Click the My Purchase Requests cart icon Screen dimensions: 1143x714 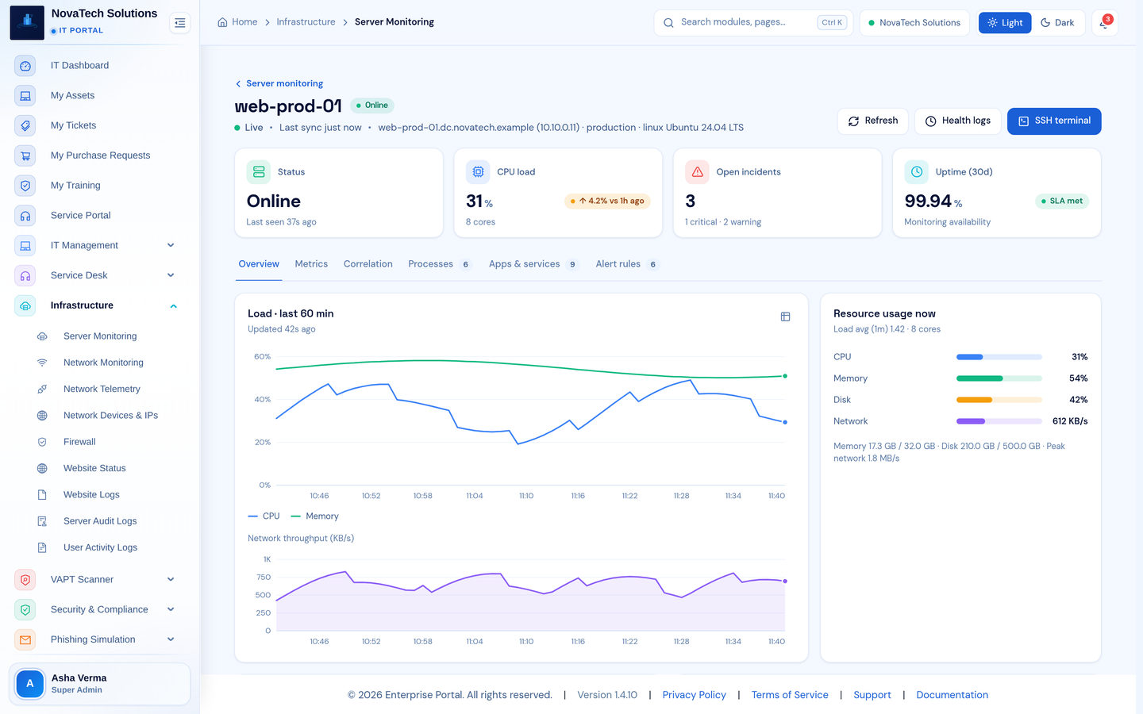25,156
